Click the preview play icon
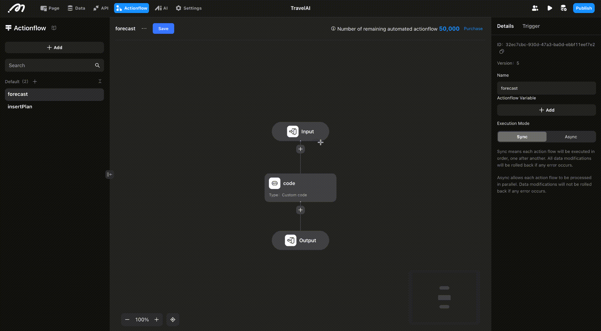 [550, 8]
